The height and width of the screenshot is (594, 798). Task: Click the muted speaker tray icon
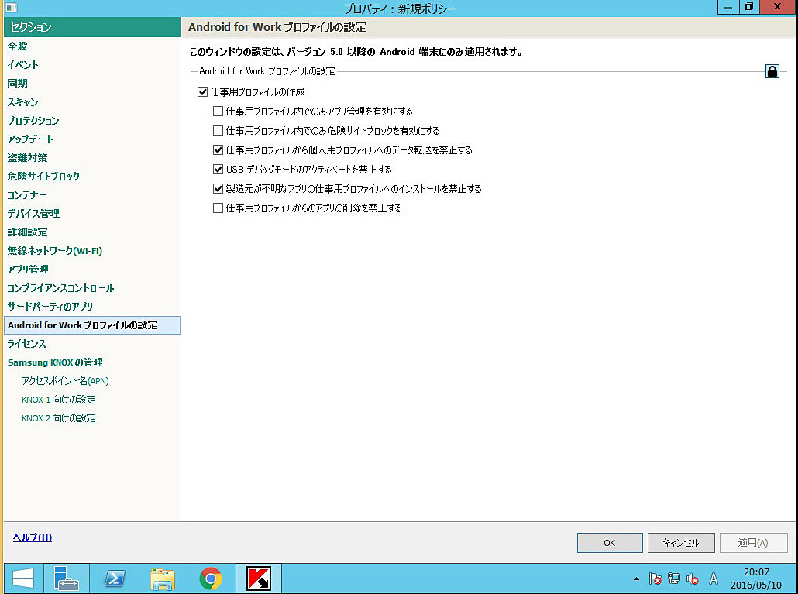pyautogui.click(x=693, y=579)
